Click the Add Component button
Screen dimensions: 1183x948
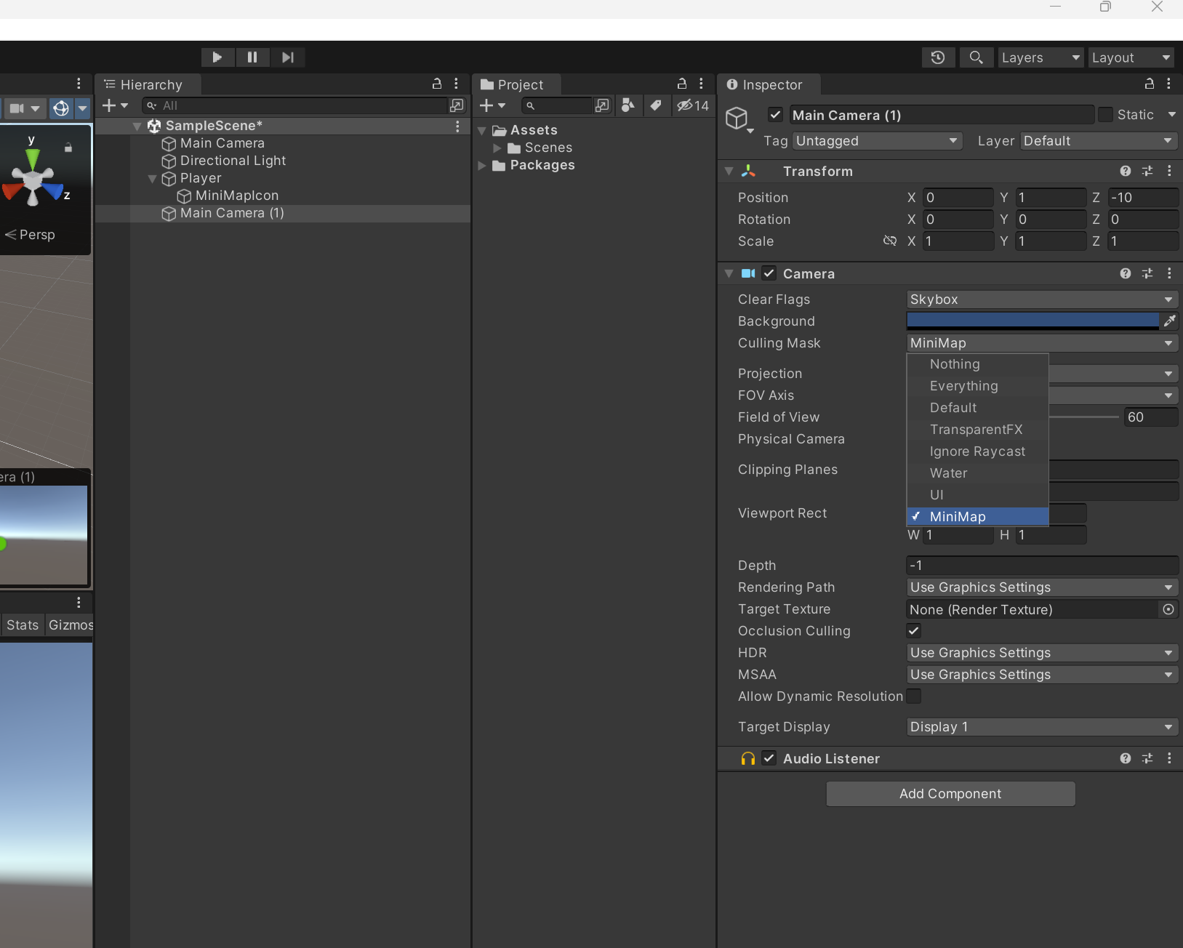coord(950,794)
